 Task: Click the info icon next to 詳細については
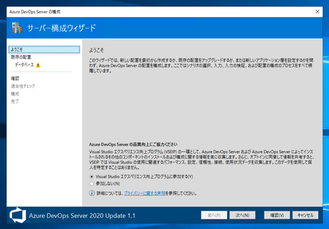coord(92,193)
